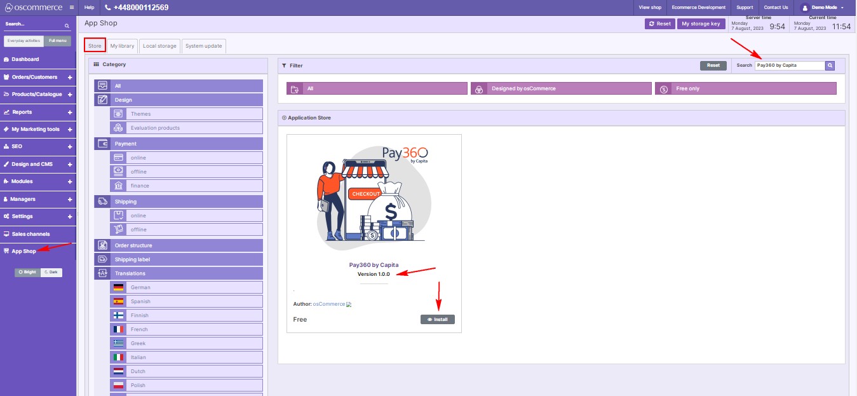Screen dimensions: 857x396
Task: Choose the Spanish flag icon
Action: coord(118,301)
